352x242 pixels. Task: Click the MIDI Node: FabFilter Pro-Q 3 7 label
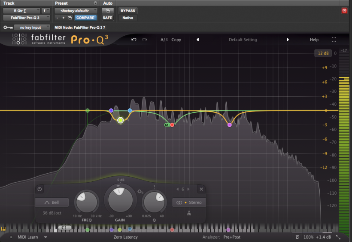point(80,28)
